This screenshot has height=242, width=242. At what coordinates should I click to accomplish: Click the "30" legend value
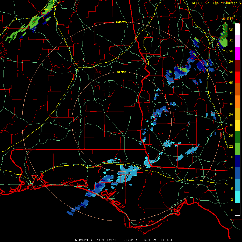[x=231, y=125]
